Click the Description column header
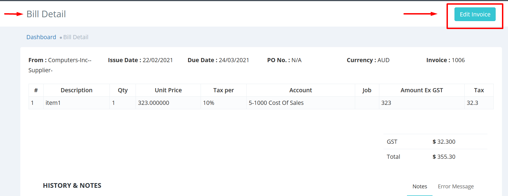 [x=77, y=90]
